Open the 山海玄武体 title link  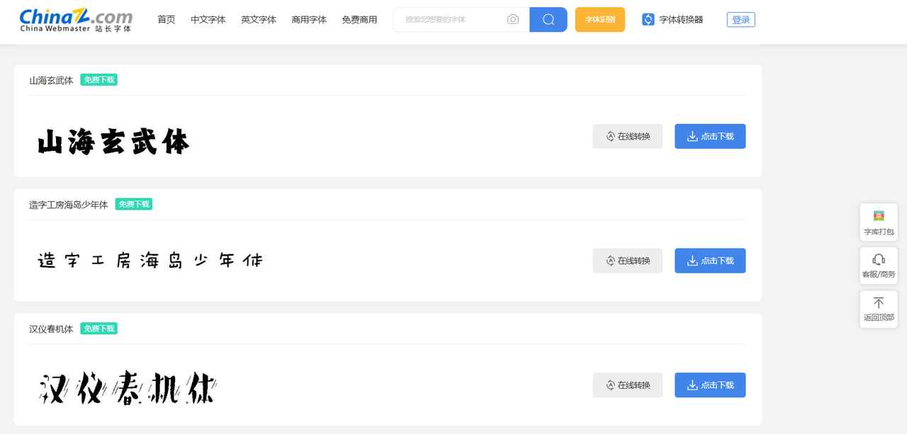click(51, 81)
